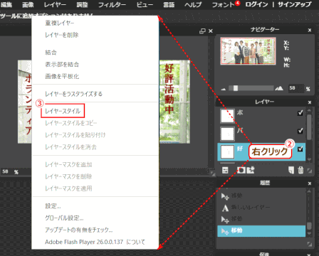This screenshot has width=319, height=256.
Task: Click the resize grip of the History panel
Action: click(x=310, y=244)
